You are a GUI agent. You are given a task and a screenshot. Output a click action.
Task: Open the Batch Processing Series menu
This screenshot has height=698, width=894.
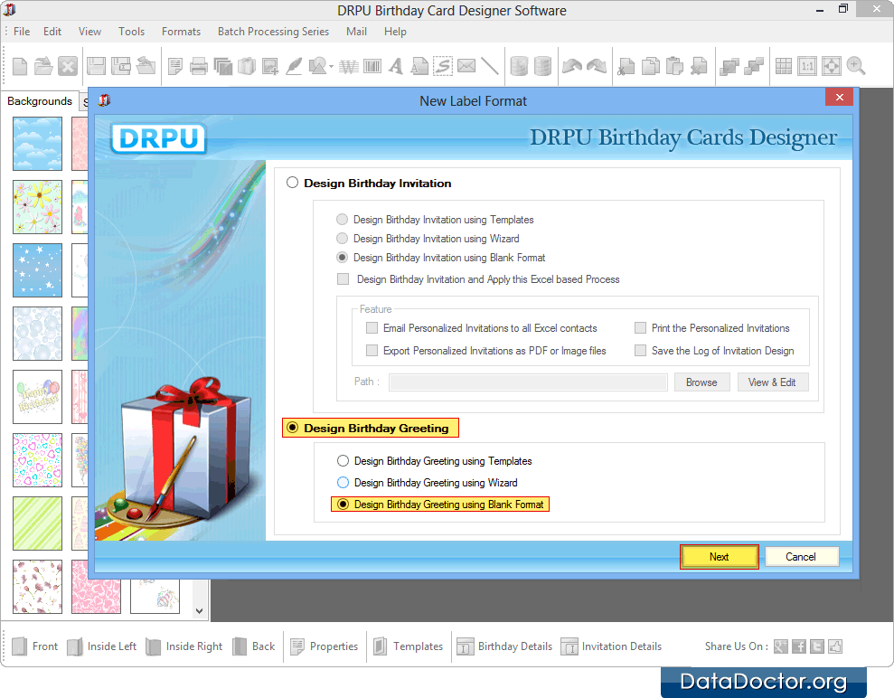[x=273, y=32]
